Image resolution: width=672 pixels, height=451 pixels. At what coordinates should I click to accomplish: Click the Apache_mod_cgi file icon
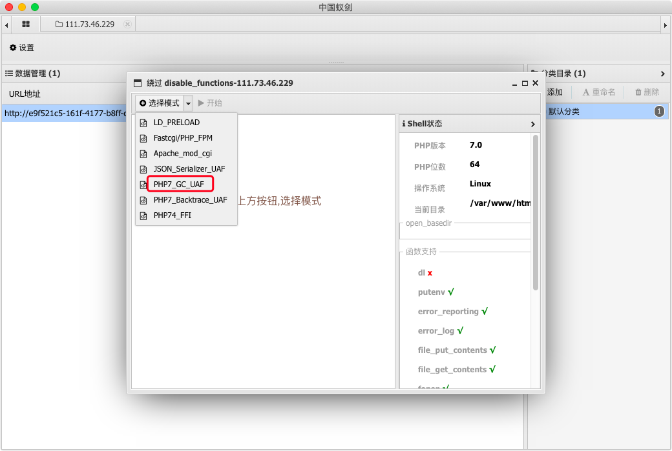(x=143, y=154)
